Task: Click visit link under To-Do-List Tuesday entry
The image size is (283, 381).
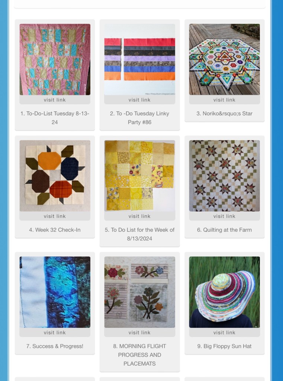Action: [x=55, y=99]
